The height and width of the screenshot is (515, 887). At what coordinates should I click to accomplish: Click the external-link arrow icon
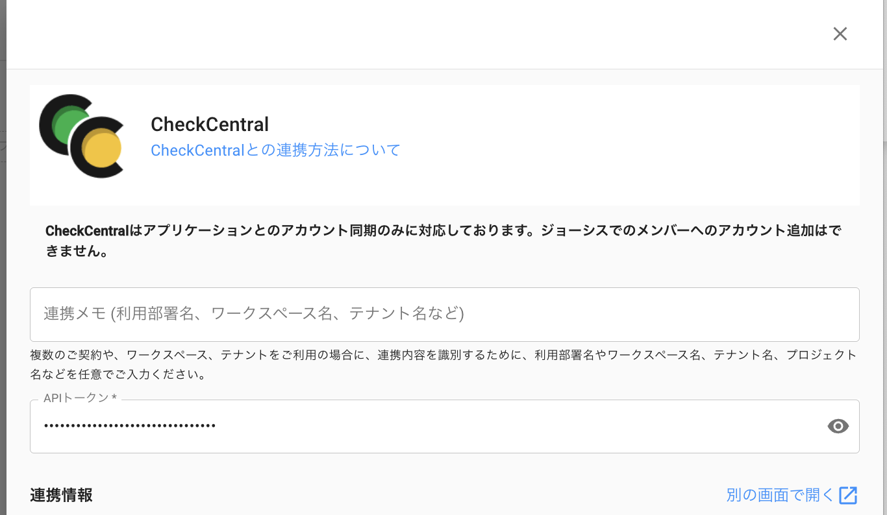click(x=848, y=495)
